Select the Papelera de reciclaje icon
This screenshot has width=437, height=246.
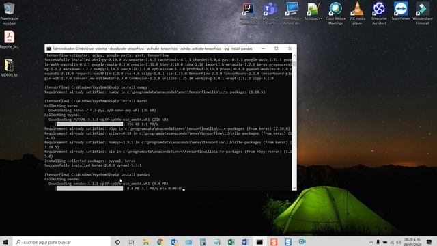[x=9, y=14]
